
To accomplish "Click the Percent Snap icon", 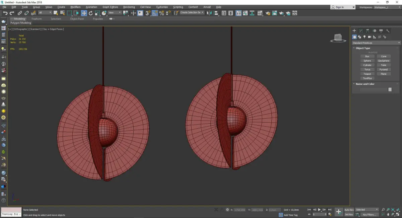I will click(x=161, y=13).
